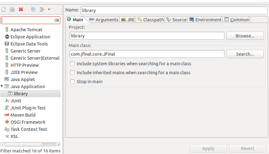This screenshot has height=154, width=269.
Task: Duplicate the selected launch configuration
Action: [12, 9]
